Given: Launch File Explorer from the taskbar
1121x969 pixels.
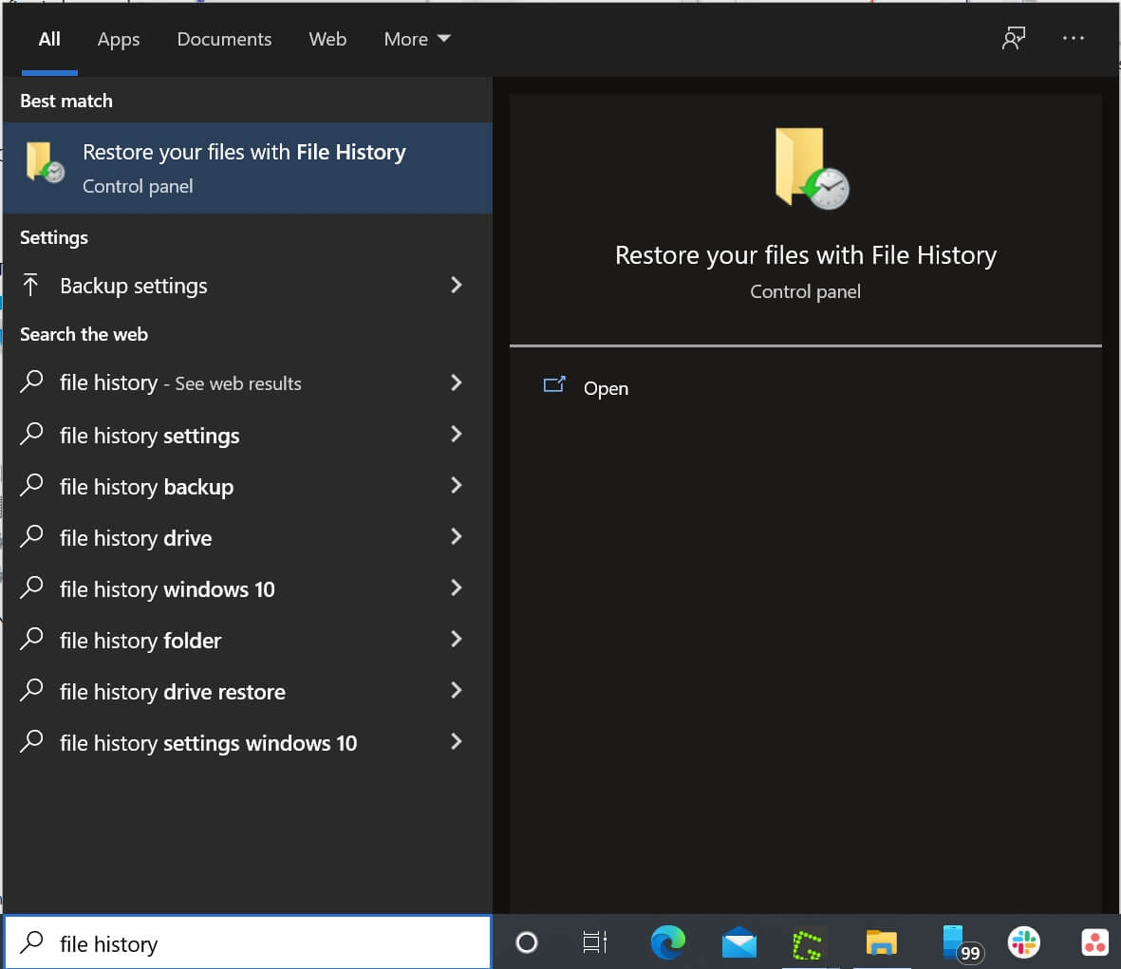Looking at the screenshot, I should 881,942.
